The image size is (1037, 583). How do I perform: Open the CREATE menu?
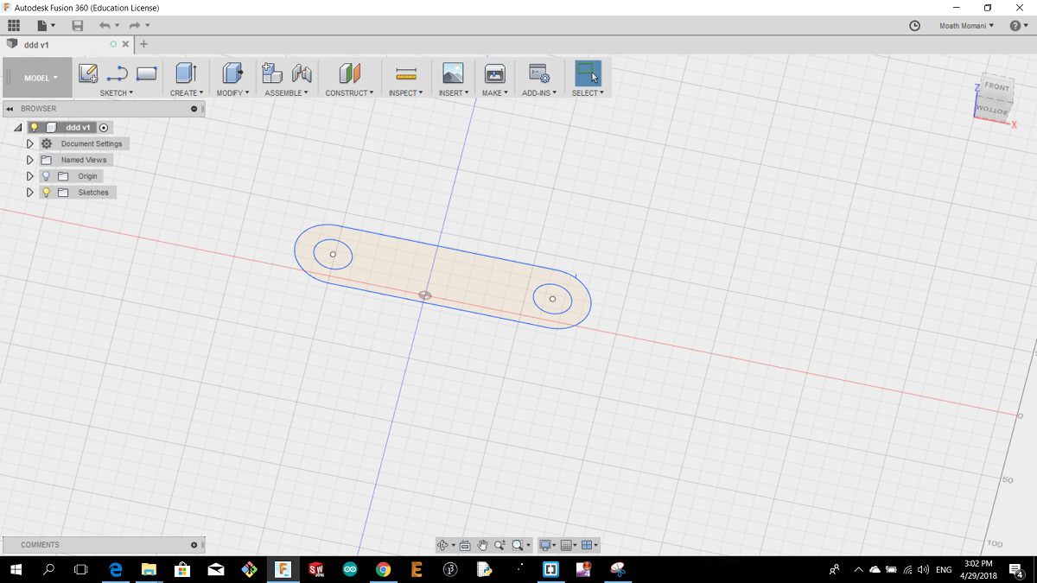point(187,92)
